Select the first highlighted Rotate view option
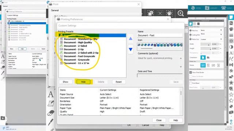Screen dimensions: 234x131 [x=203, y=65]
